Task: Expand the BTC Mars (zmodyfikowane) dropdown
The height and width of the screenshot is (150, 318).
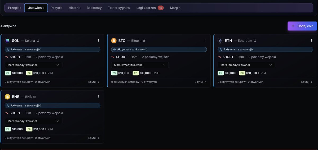Action: click(140, 65)
